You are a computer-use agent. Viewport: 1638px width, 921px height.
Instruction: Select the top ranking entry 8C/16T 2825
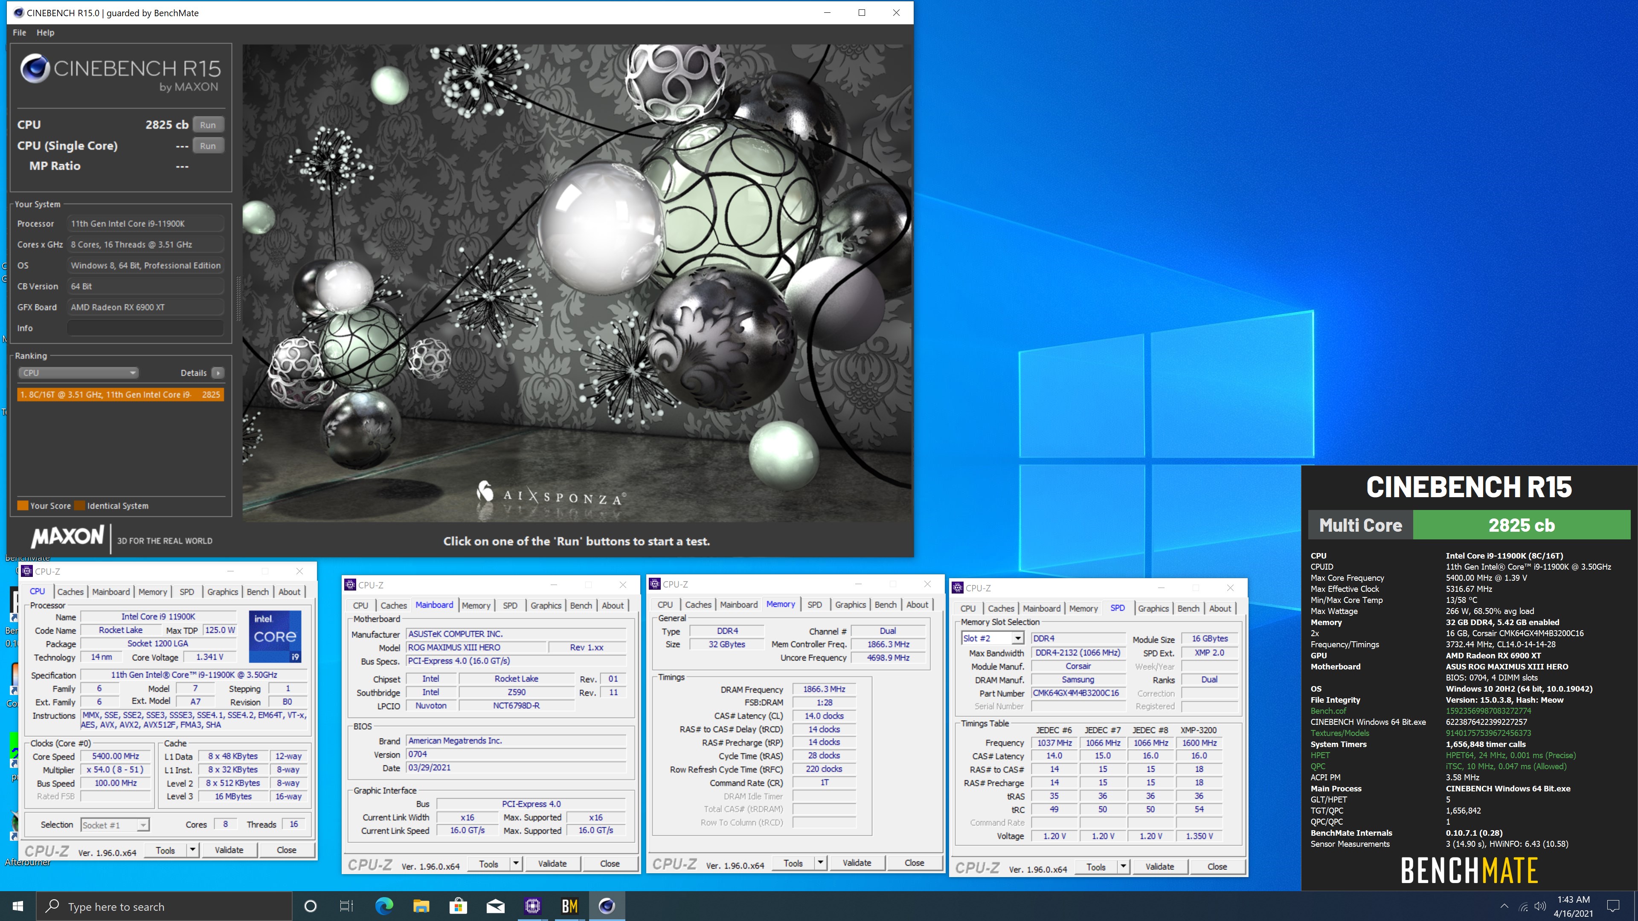pos(120,395)
